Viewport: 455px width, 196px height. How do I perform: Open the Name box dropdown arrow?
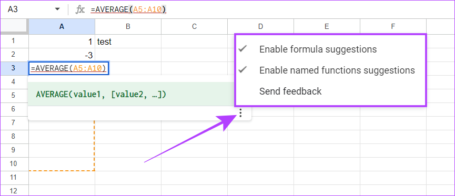(57, 9)
